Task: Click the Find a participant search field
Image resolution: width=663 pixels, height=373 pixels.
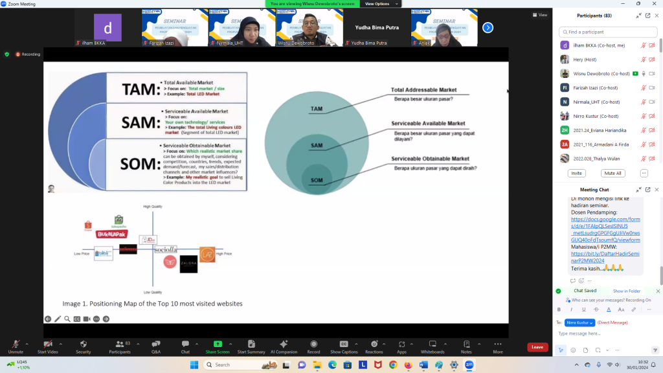Action: pyautogui.click(x=609, y=32)
